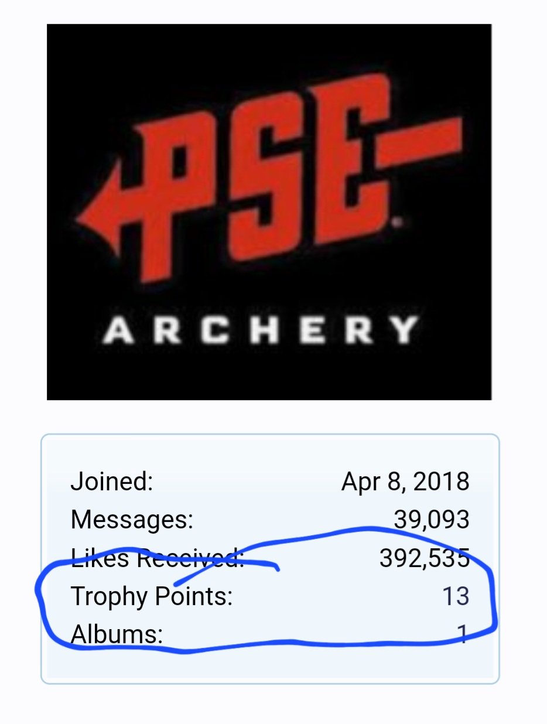
Task: Open the trophy points value 13
Action: coord(456,596)
